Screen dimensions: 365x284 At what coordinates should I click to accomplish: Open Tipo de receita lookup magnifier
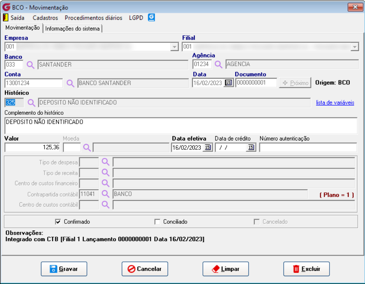106,173
